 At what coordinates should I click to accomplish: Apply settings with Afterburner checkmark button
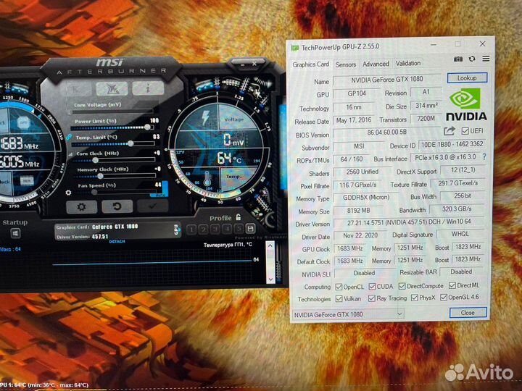152,206
